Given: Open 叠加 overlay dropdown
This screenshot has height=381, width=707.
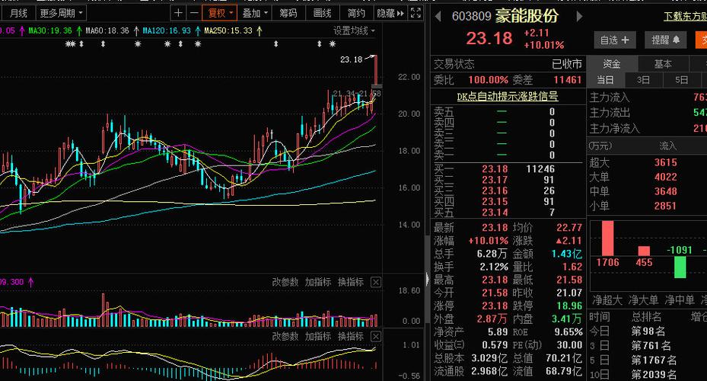Looking at the screenshot, I should click(255, 13).
